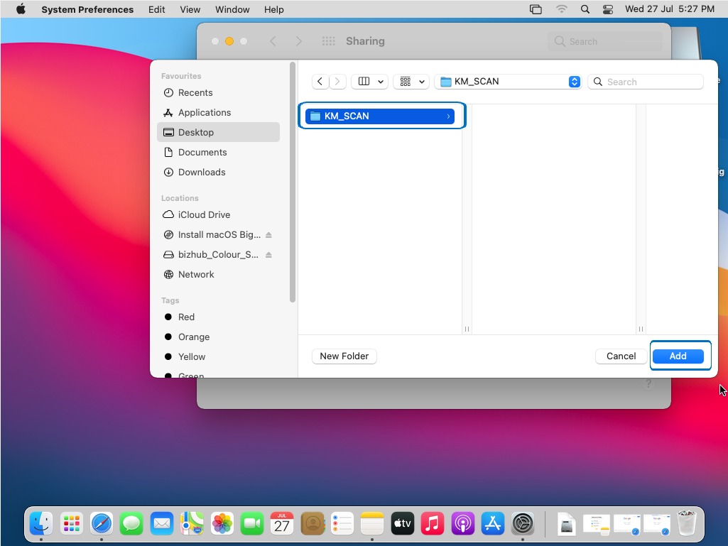Open the group-by grid options dropdown

coord(411,82)
